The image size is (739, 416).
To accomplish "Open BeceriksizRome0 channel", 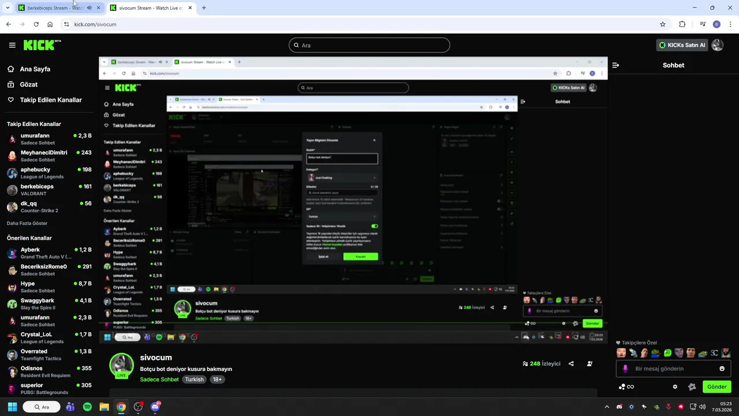I will click(x=49, y=270).
